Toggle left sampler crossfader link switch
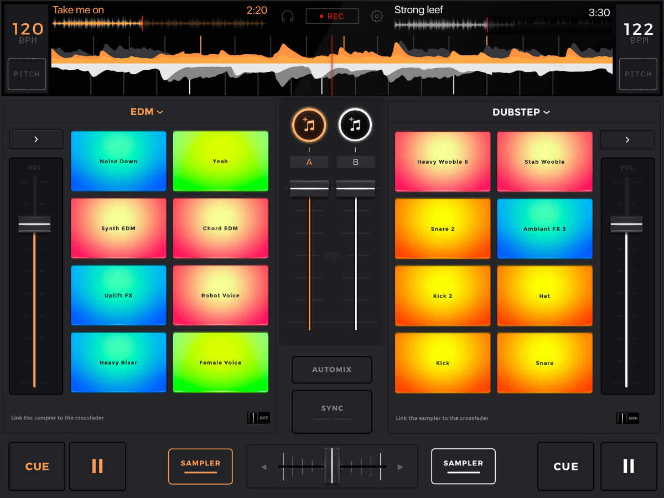The image size is (664, 498). pyautogui.click(x=258, y=418)
